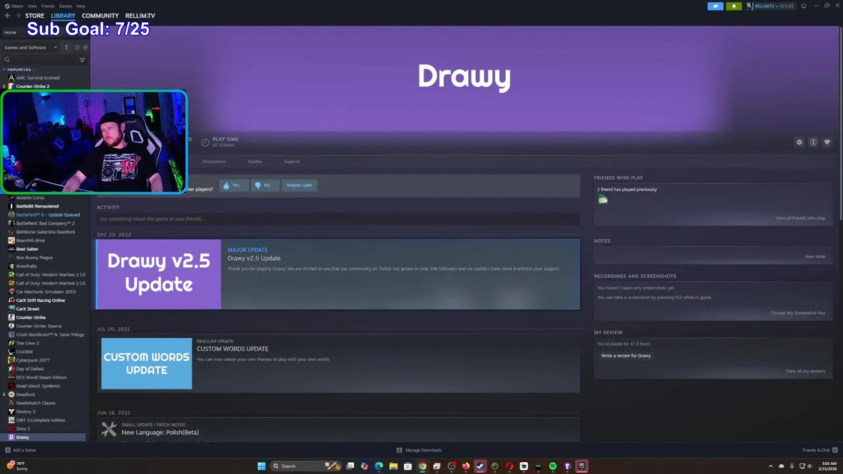Open the View menu
This screenshot has width=843, height=474.
coord(32,6)
